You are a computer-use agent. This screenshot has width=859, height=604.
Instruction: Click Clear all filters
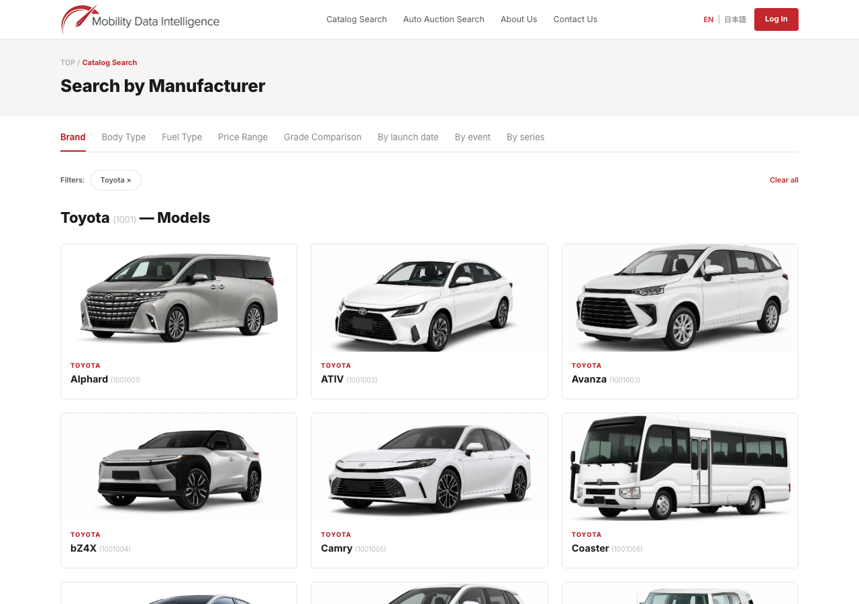[x=784, y=180]
